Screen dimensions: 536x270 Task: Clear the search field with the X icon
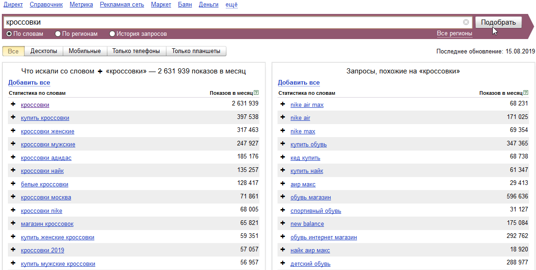click(466, 22)
